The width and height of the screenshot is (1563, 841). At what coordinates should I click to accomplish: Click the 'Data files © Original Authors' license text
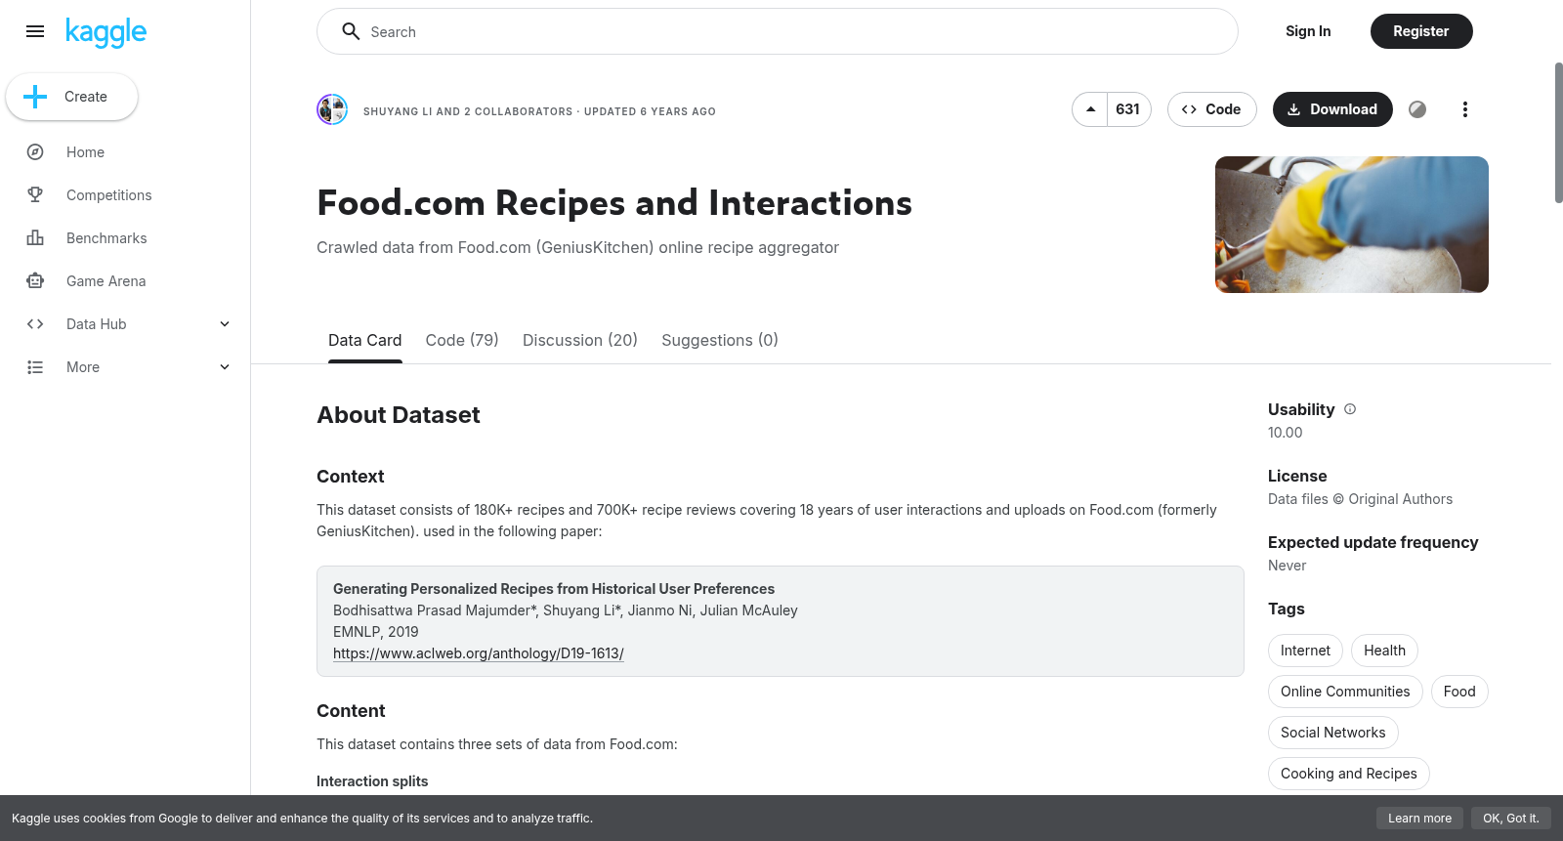point(1360,499)
